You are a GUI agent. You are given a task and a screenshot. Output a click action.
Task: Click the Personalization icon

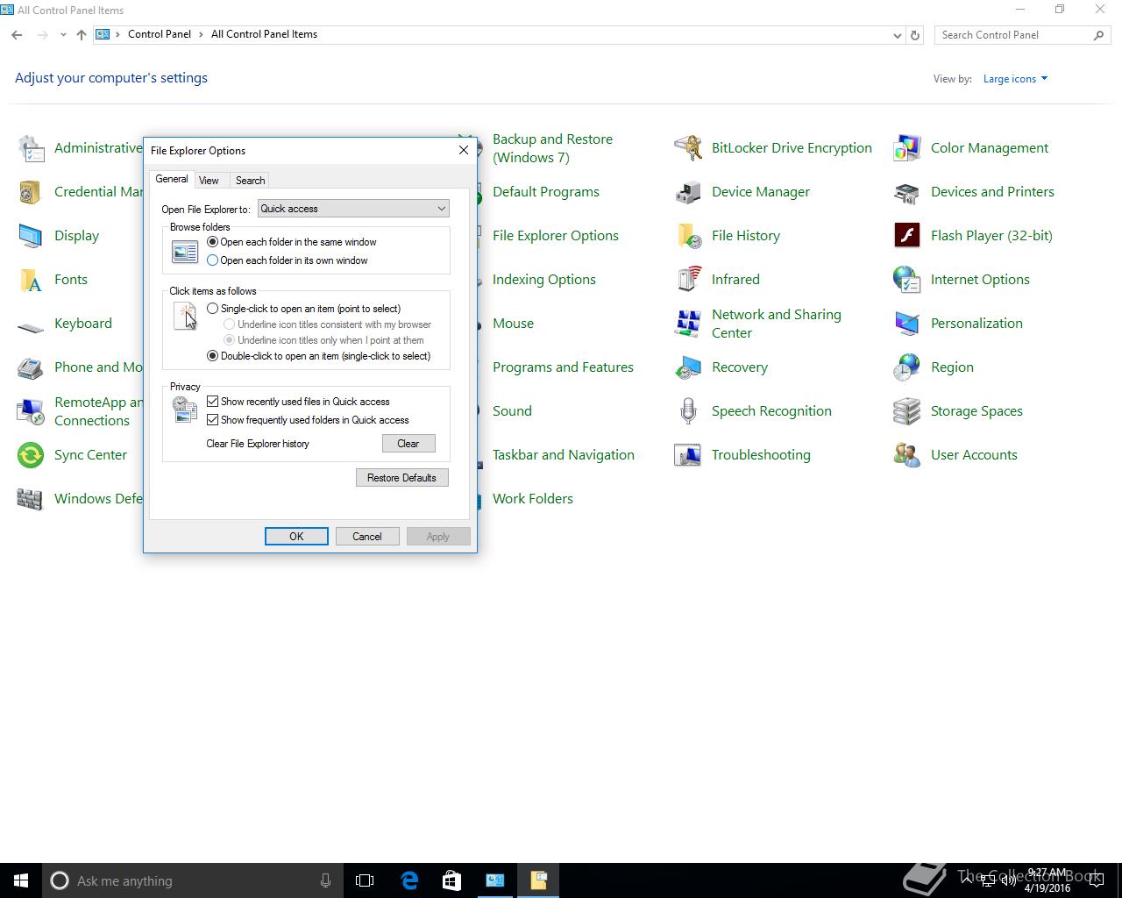click(x=907, y=324)
